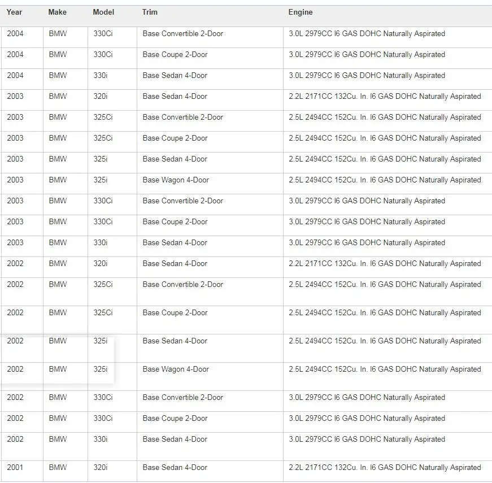Image resolution: width=492 pixels, height=483 pixels.
Task: Select 2003 325Ci Base Convertible 2-Door trim cell
Action: [210, 121]
